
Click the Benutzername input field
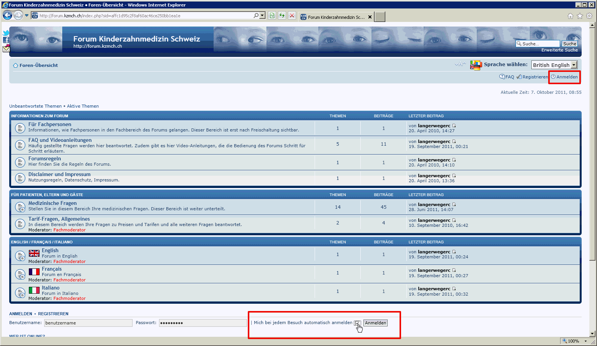point(88,323)
